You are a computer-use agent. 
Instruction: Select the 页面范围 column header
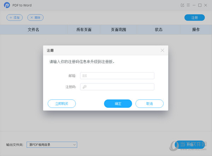coord(119,30)
